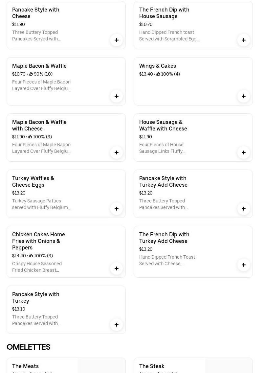
Task: Add Pancake Style with Turkey to order
Action: point(117,325)
